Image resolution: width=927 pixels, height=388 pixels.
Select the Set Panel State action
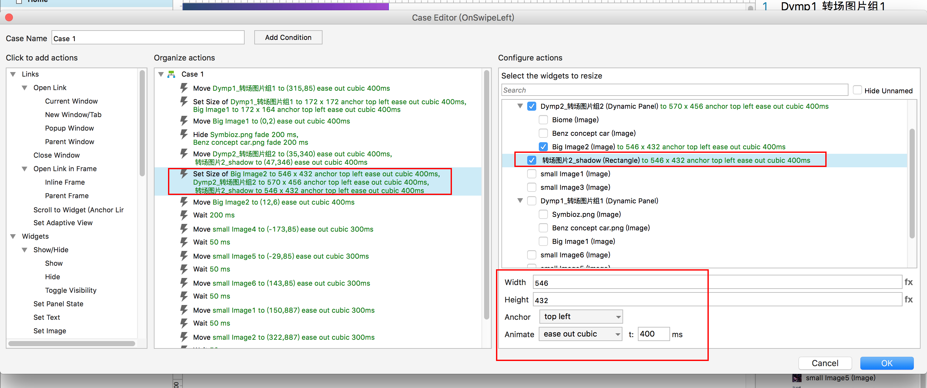tap(58, 304)
